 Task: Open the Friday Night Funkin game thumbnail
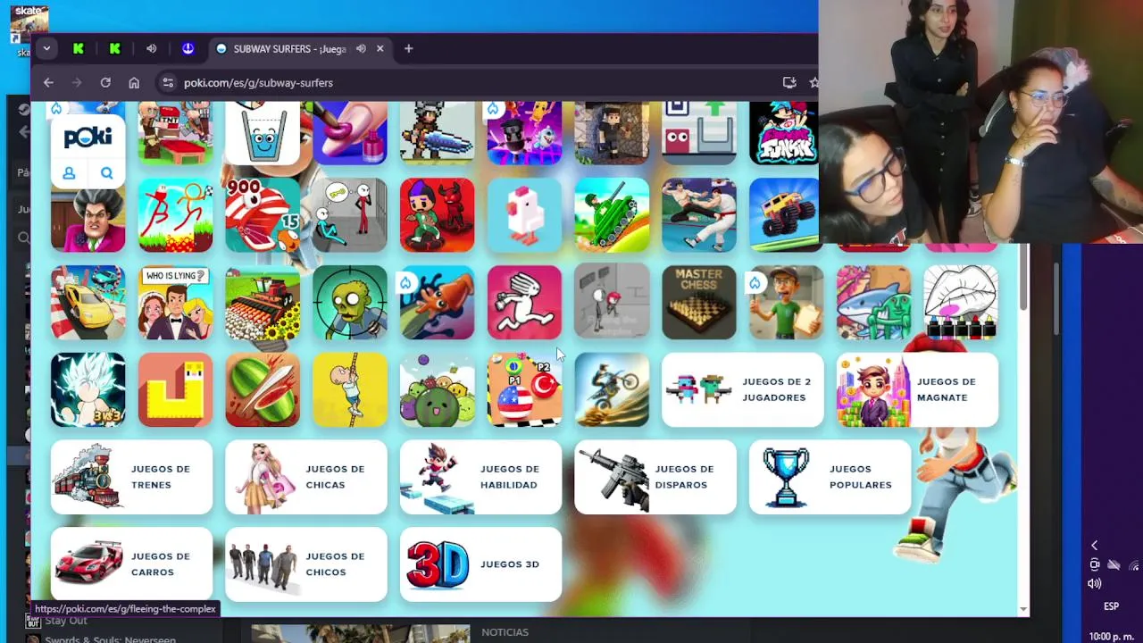[x=784, y=134]
